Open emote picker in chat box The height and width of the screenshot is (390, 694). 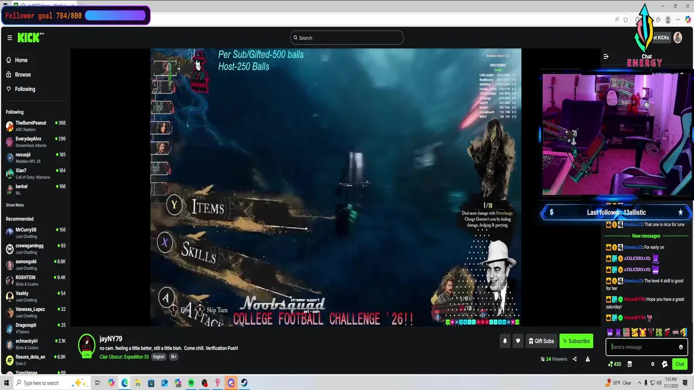tap(681, 347)
